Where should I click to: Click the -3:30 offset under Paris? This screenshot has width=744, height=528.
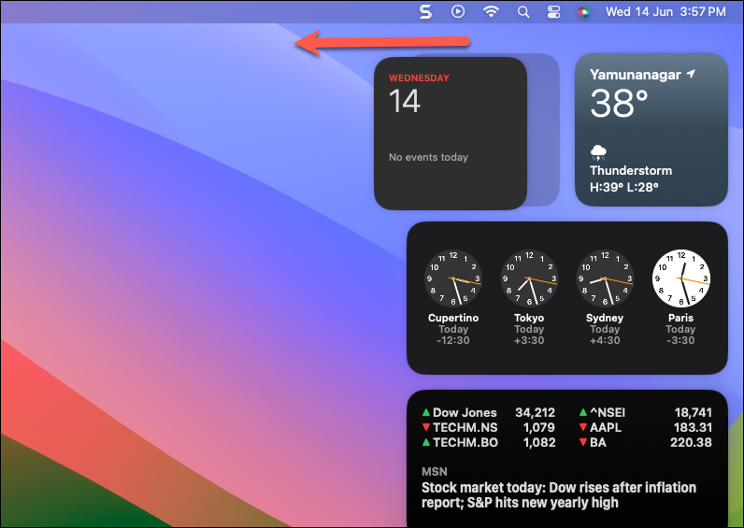(680, 340)
